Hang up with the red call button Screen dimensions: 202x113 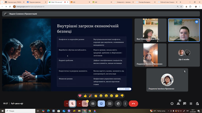pos(133,104)
